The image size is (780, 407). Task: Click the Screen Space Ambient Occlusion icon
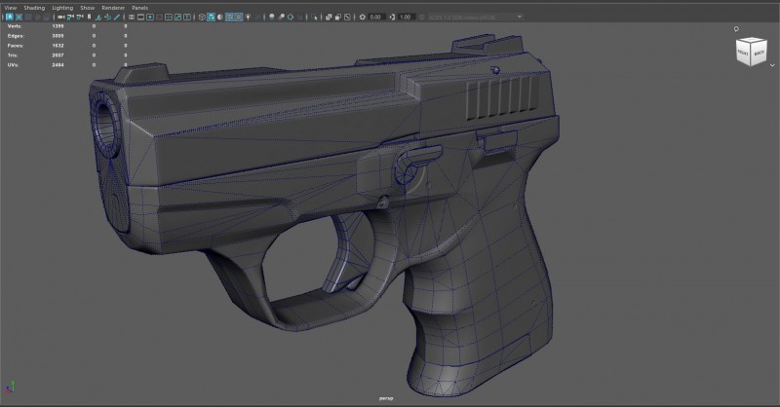(272, 17)
